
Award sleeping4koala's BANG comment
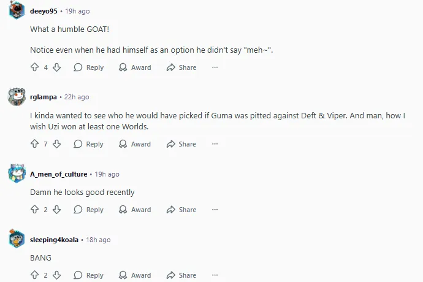coord(134,275)
